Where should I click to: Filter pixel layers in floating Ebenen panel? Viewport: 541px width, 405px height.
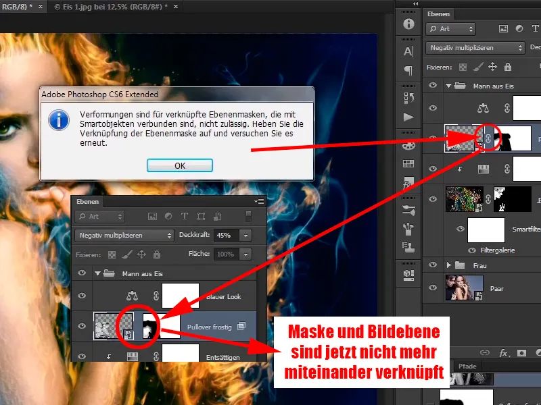[152, 216]
